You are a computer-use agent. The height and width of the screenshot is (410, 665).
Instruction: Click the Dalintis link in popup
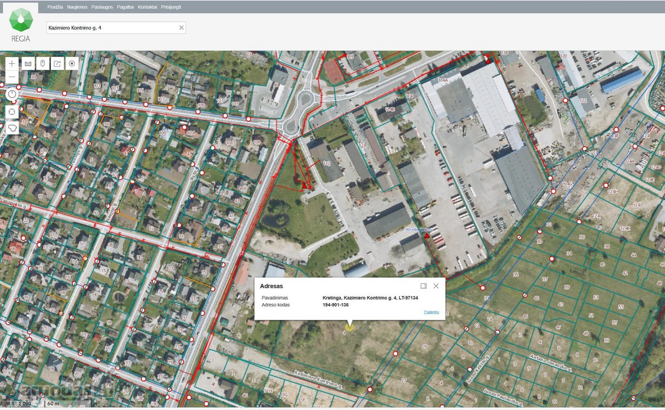pos(432,312)
